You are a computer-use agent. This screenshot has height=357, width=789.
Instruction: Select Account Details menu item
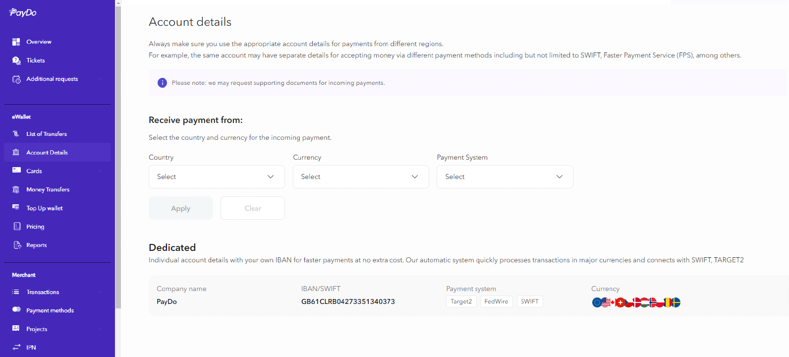coord(57,152)
